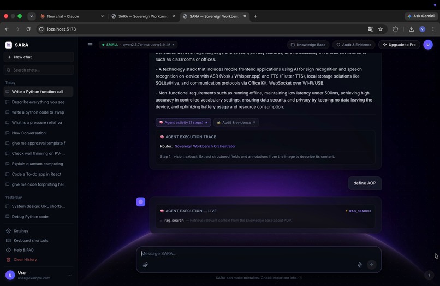Screen dimensions: 440x286
Task: Toggle the sidebar with hamburger icon
Action: tap(90, 45)
